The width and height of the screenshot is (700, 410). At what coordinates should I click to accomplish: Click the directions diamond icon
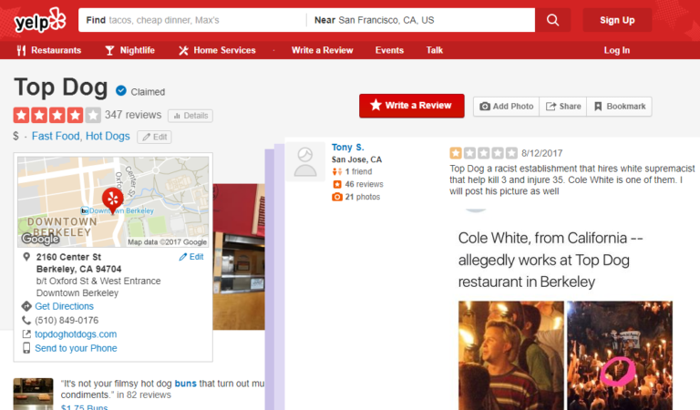26,306
